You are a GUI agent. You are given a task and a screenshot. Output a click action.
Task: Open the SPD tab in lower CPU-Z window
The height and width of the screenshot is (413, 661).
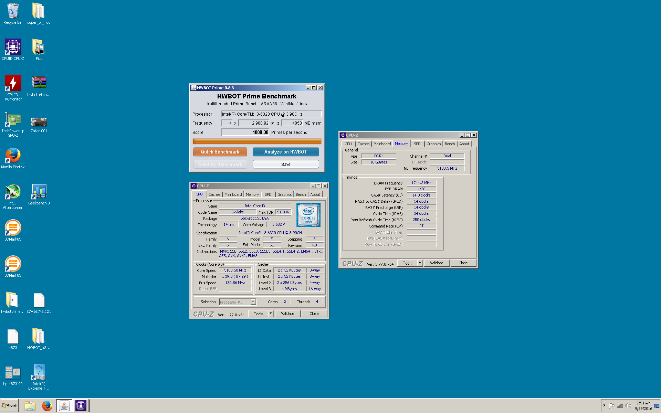[x=268, y=194]
